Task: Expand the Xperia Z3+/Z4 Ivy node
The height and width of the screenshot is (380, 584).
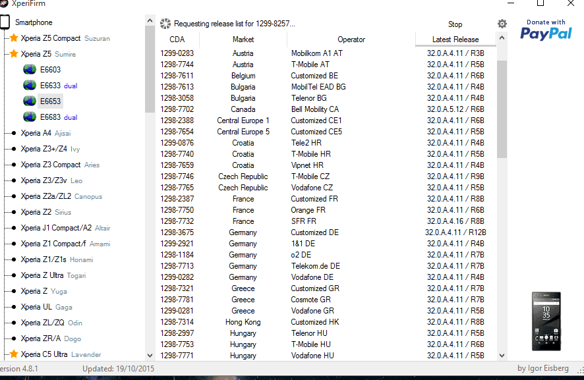Action: pos(14,149)
